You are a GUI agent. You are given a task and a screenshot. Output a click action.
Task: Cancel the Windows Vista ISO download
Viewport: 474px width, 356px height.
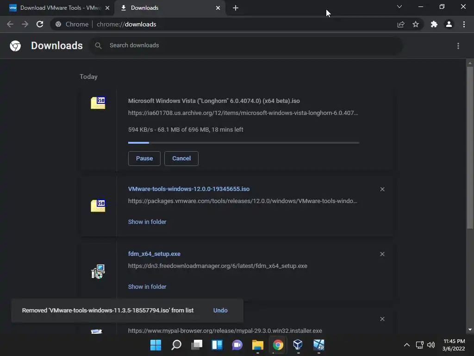coord(181,159)
